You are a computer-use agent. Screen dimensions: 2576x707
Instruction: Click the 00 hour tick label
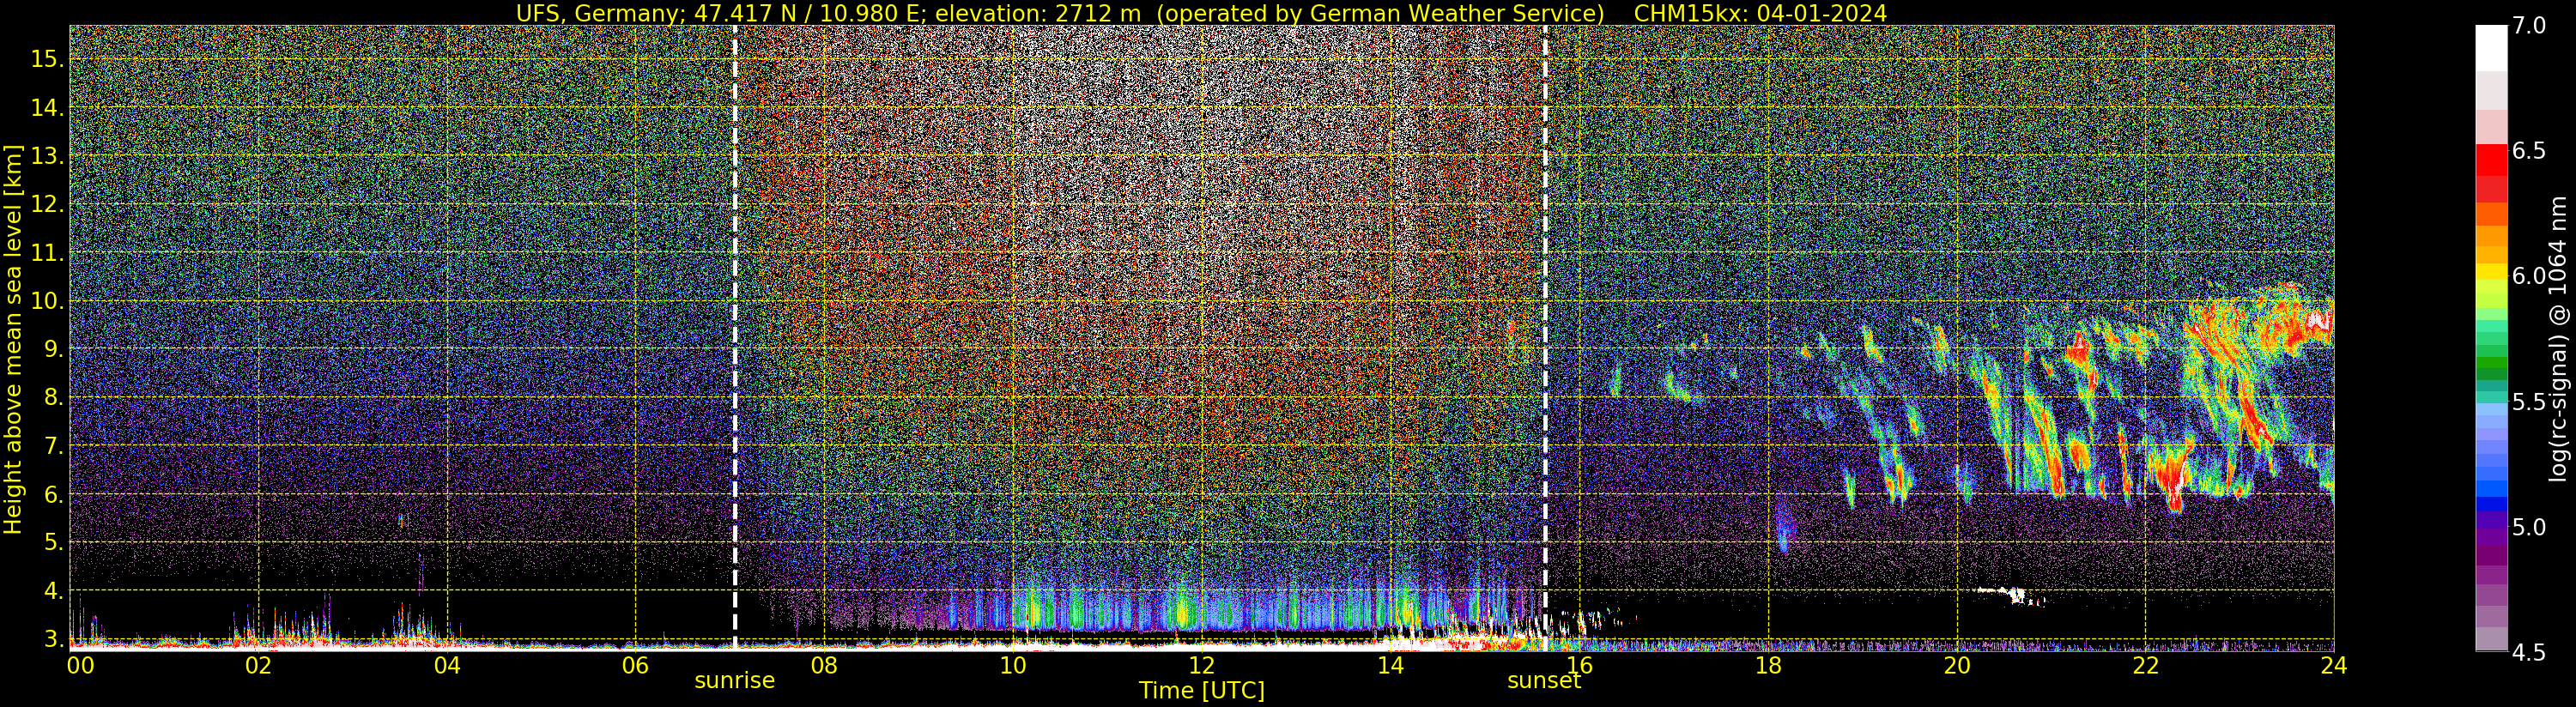click(x=80, y=665)
